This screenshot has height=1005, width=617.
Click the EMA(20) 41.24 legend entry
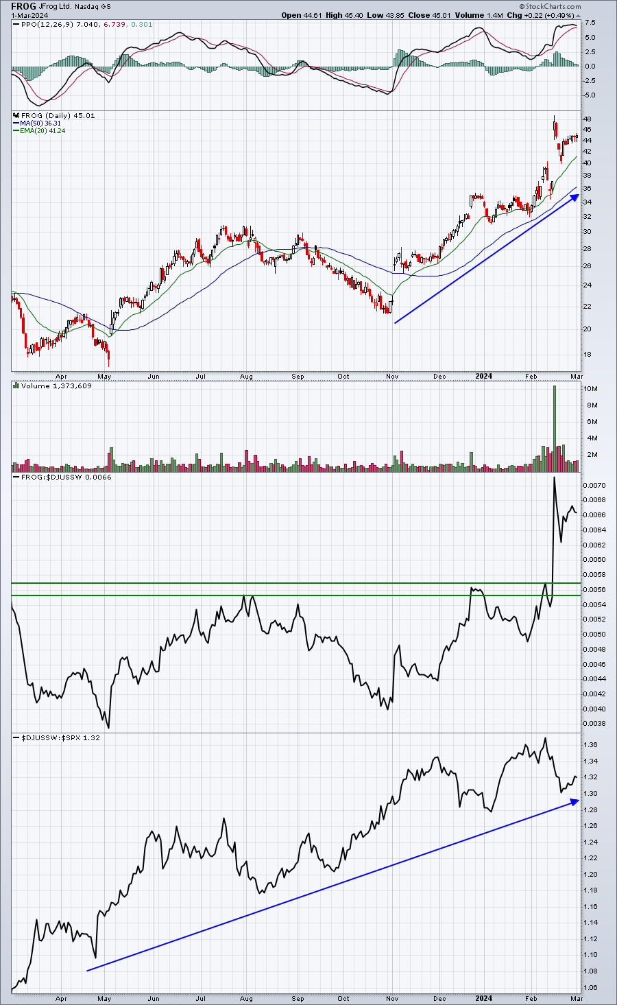44,130
